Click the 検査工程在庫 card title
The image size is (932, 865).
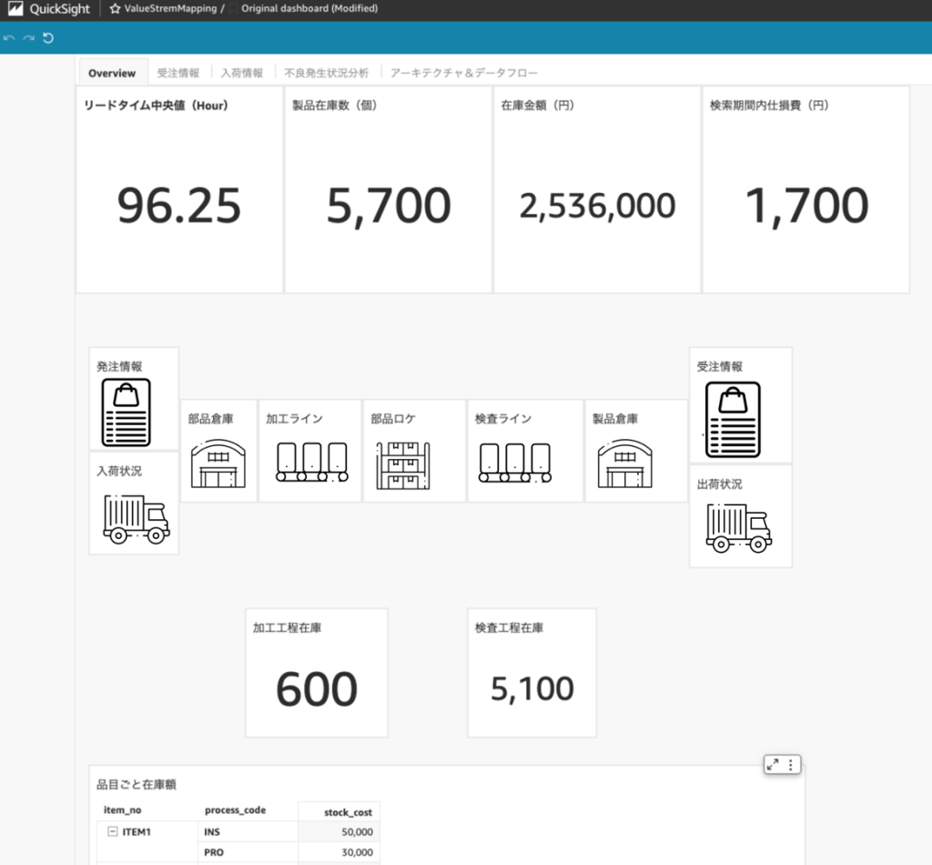coord(509,627)
